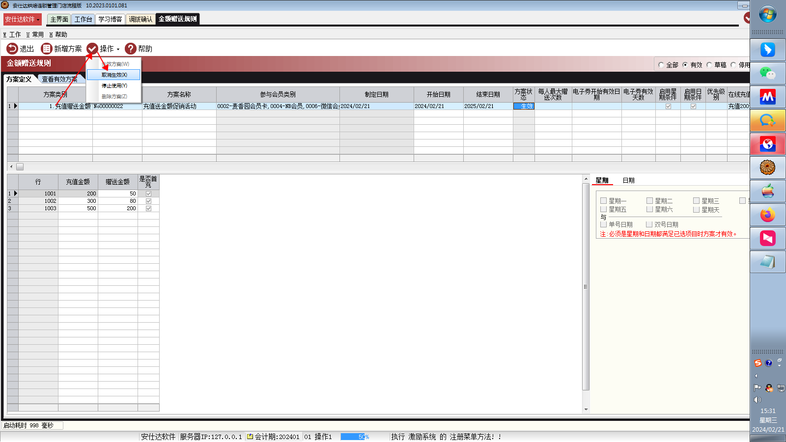Click the 50% progress bar in status bar
The width and height of the screenshot is (786, 442).
[363, 437]
